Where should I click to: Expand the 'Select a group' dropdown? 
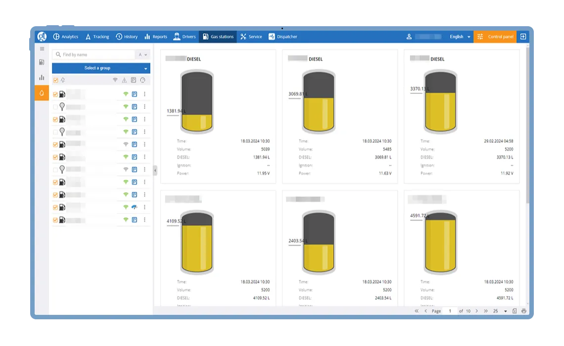point(101,68)
